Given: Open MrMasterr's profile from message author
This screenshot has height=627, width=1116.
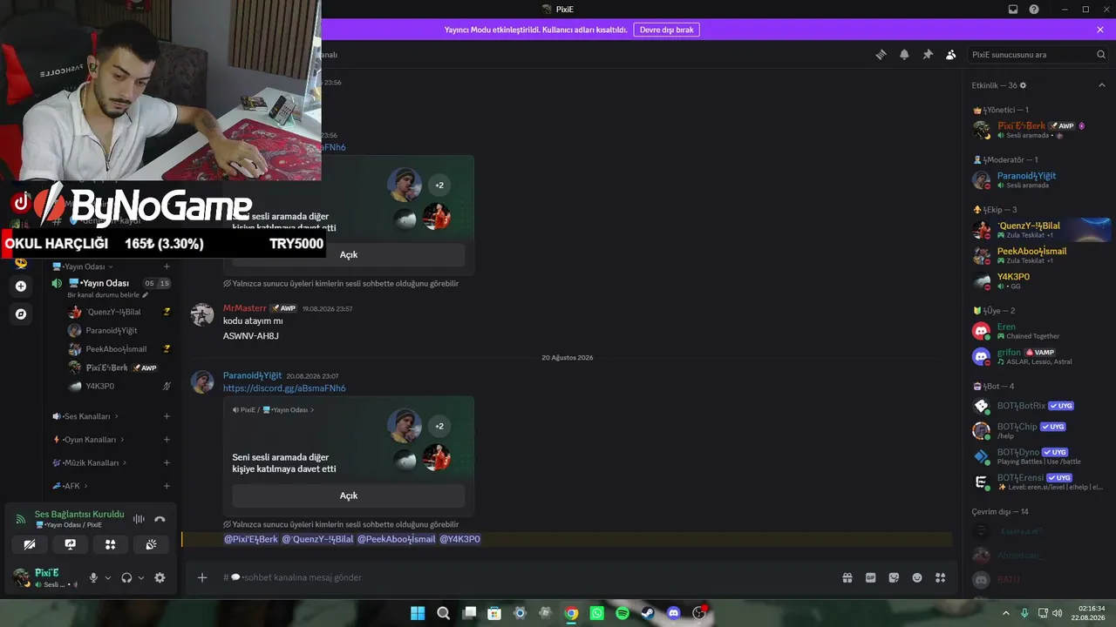Looking at the screenshot, I should (245, 308).
